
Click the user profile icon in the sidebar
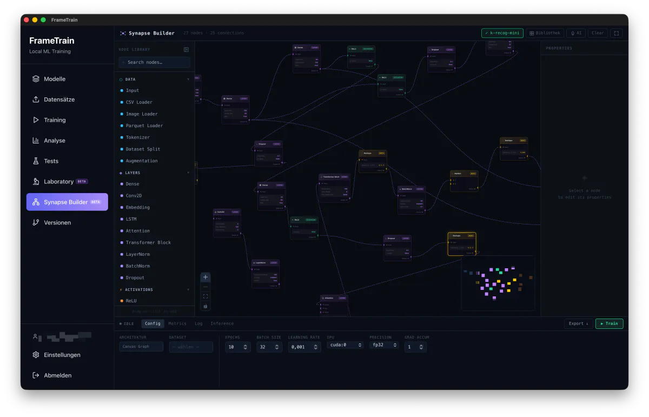(36, 336)
